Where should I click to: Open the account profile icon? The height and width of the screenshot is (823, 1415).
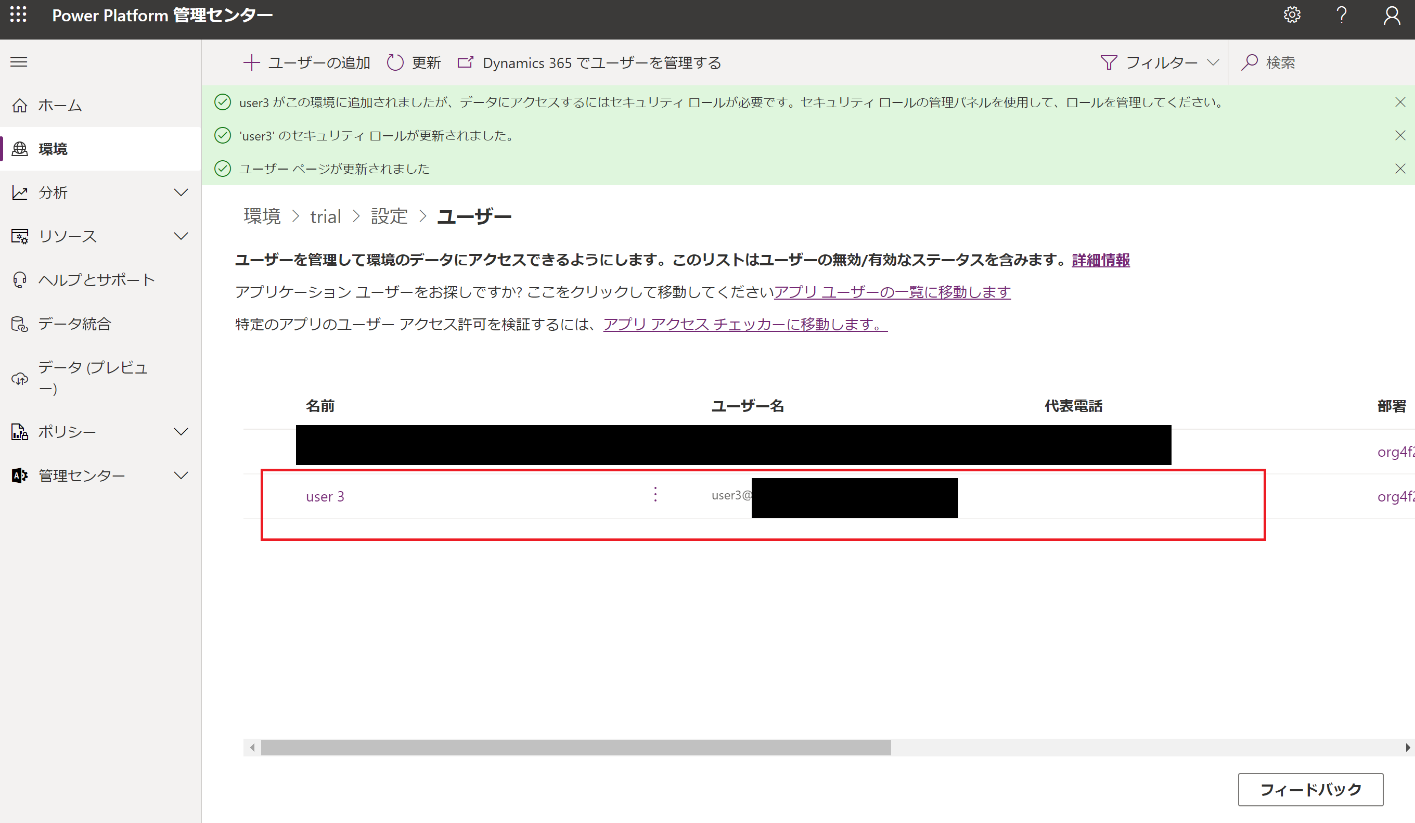(1392, 15)
